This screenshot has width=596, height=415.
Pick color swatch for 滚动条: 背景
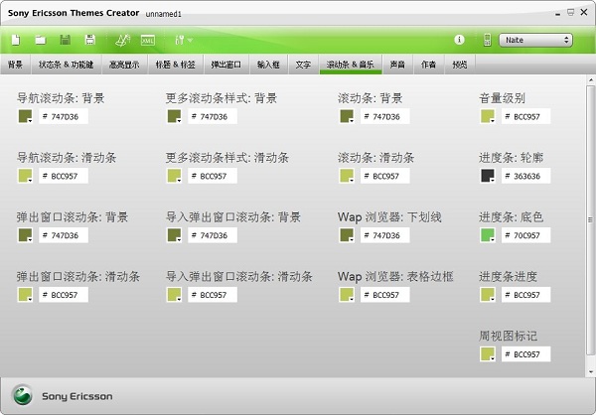click(x=347, y=116)
